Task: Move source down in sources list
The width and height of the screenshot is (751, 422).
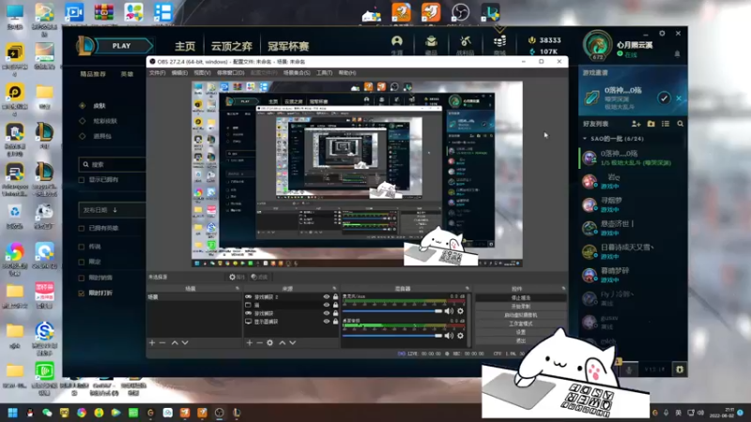Action: (x=293, y=343)
